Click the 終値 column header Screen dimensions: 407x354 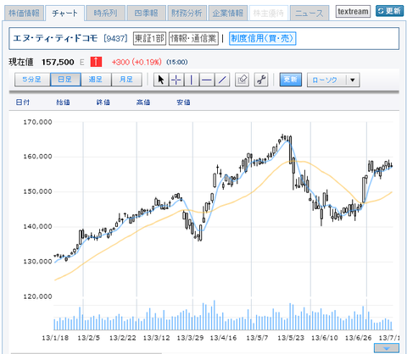[x=103, y=102]
